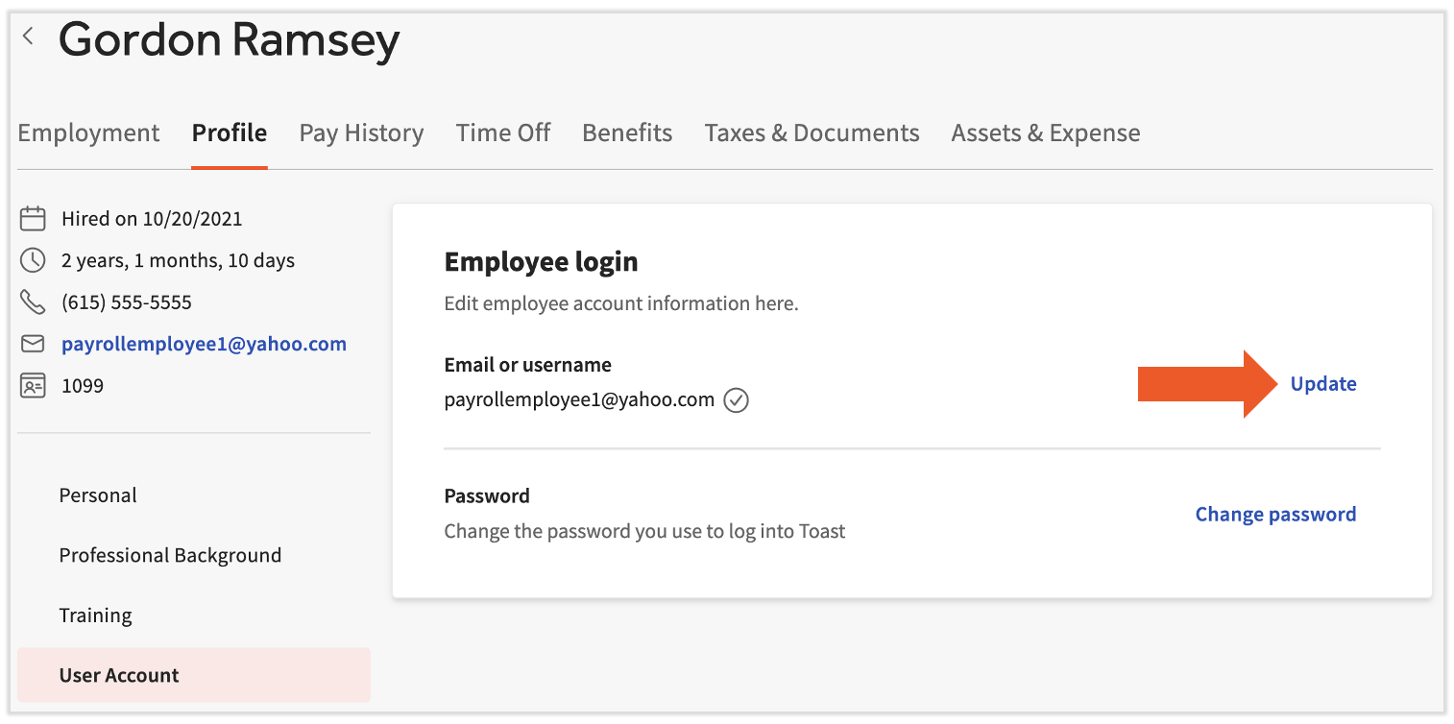The image size is (1454, 724).
Task: Select User Account in the sidebar
Action: coord(119,675)
